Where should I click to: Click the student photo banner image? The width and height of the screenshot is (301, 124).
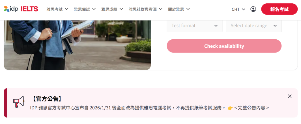77,45
